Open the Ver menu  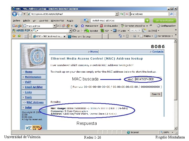pos(34,21)
